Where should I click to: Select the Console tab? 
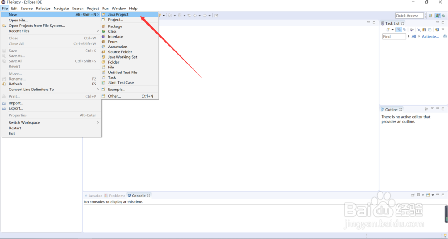click(138, 196)
